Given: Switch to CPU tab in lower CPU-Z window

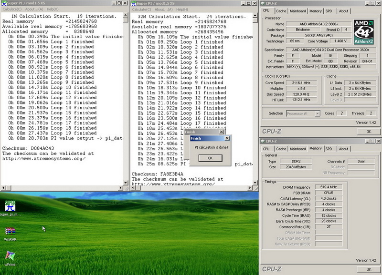Looking at the screenshot, I should [x=266, y=149].
